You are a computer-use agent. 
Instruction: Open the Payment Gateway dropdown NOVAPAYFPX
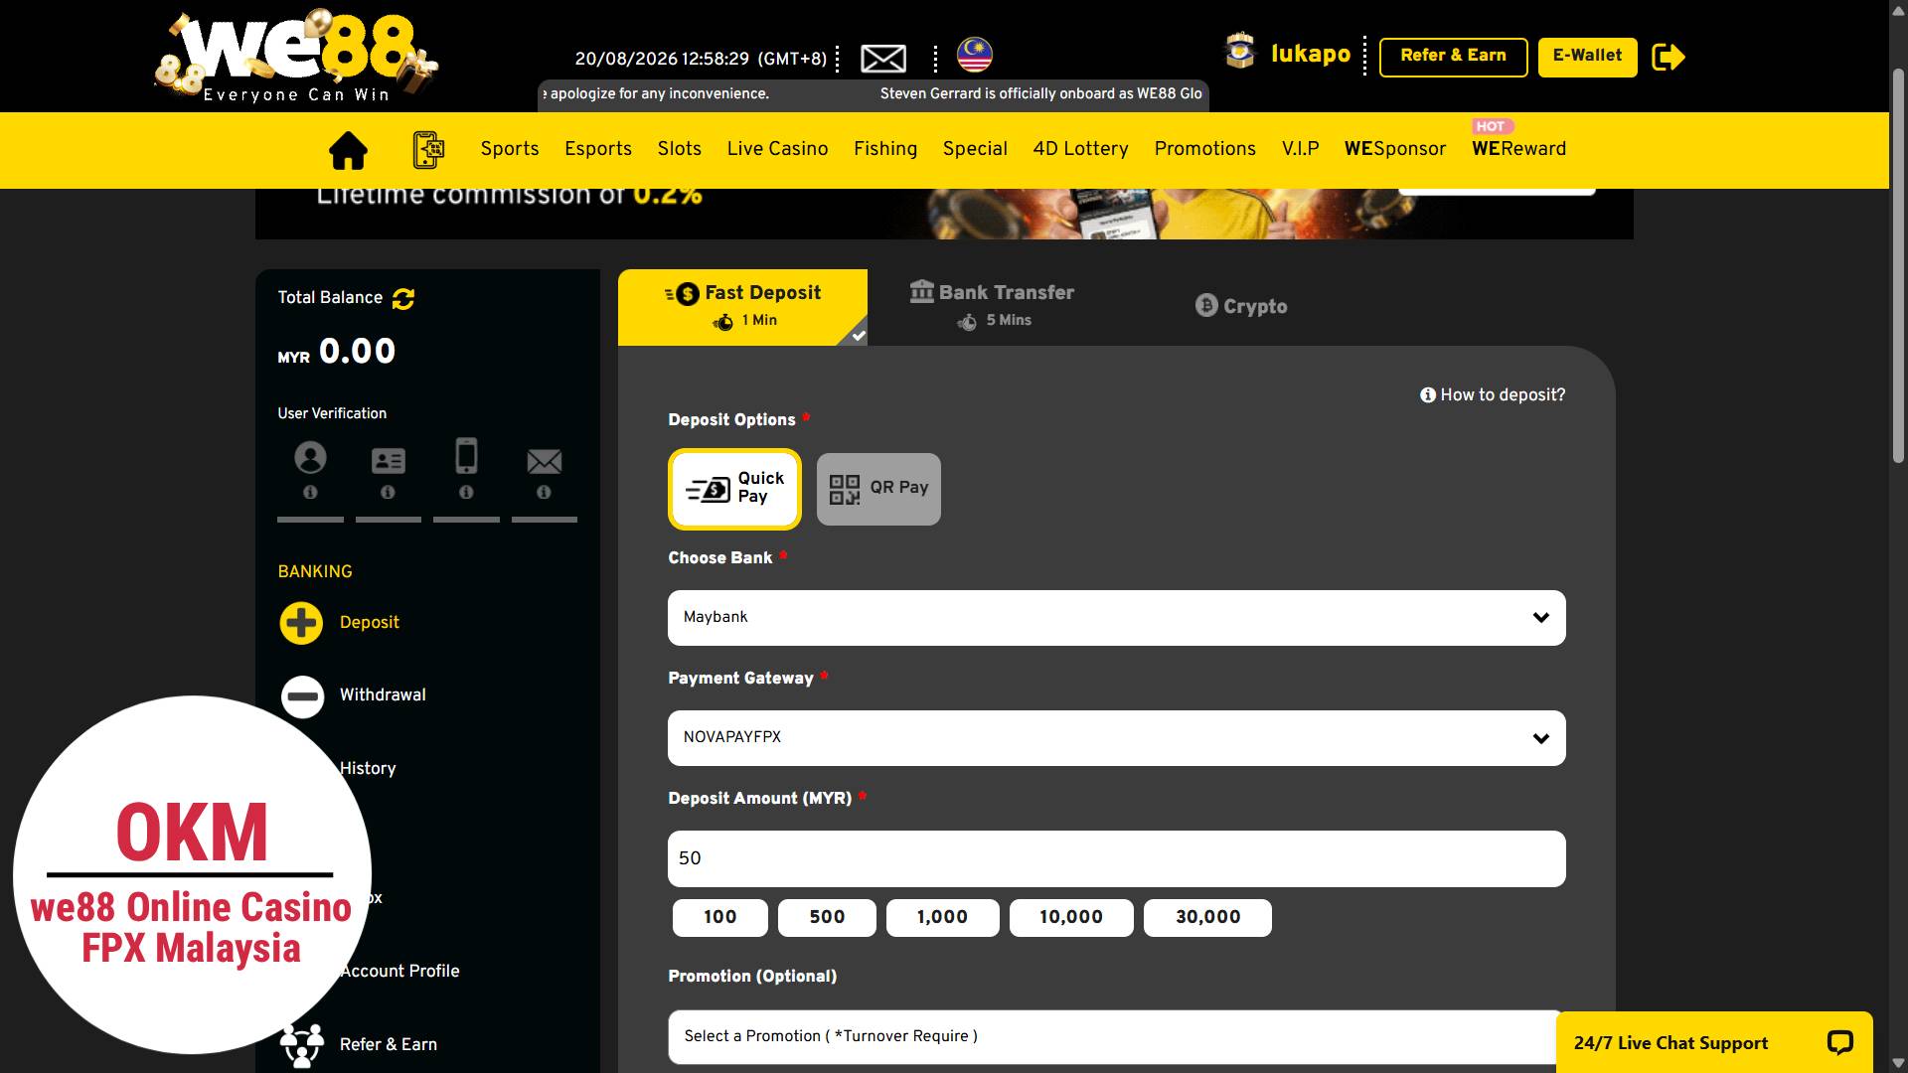[1116, 738]
